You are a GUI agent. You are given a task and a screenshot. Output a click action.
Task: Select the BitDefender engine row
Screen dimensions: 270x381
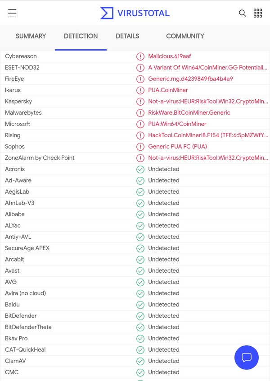point(135,316)
